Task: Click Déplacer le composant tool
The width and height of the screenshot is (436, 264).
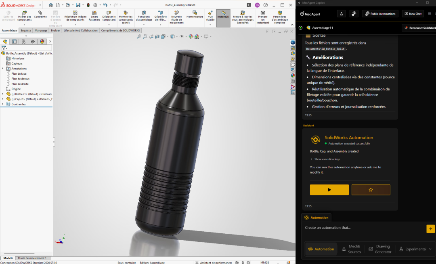Action: [x=109, y=16]
